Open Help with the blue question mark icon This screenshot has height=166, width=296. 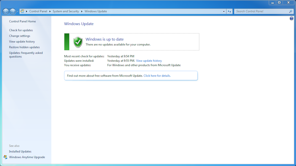[x=291, y=18]
